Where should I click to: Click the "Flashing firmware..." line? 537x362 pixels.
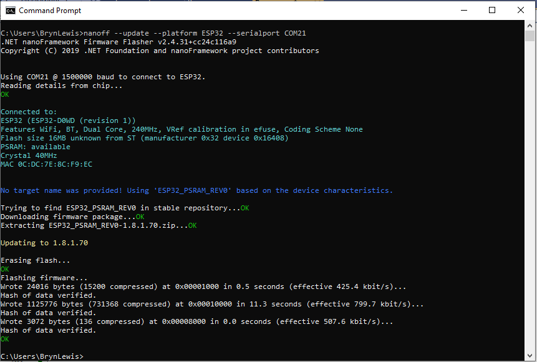pos(44,278)
